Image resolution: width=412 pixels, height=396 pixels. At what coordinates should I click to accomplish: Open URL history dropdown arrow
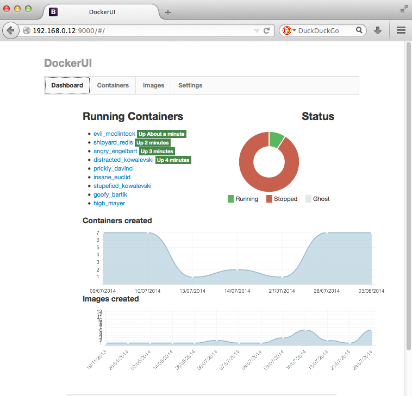pos(257,31)
